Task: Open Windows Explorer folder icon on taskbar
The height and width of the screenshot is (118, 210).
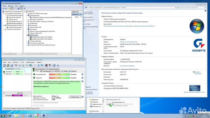Action: [16, 116]
